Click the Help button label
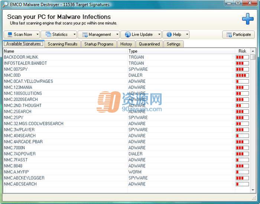Image resolution: width=260 pixels, height=204 pixels. click(x=177, y=34)
